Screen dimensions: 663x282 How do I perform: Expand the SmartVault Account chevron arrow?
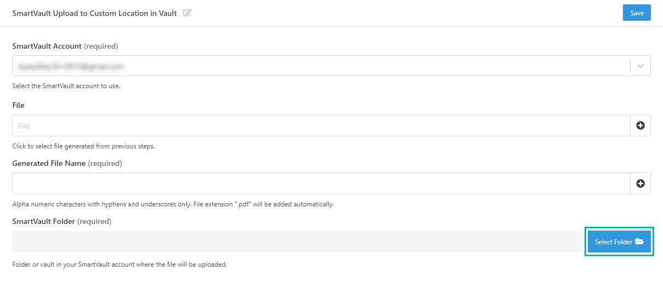coord(640,66)
